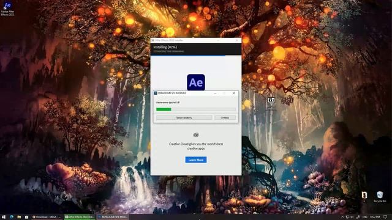Open the ENG language indicator
392x220 pixels.
(x=365, y=217)
